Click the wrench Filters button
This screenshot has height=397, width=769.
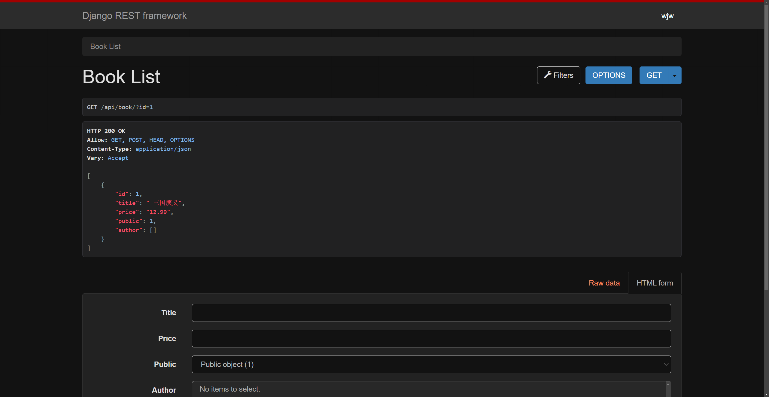click(x=558, y=75)
